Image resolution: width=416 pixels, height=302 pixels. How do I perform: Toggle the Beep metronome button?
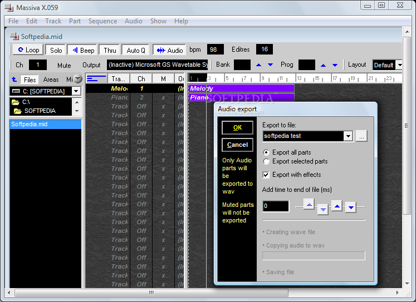(83, 50)
